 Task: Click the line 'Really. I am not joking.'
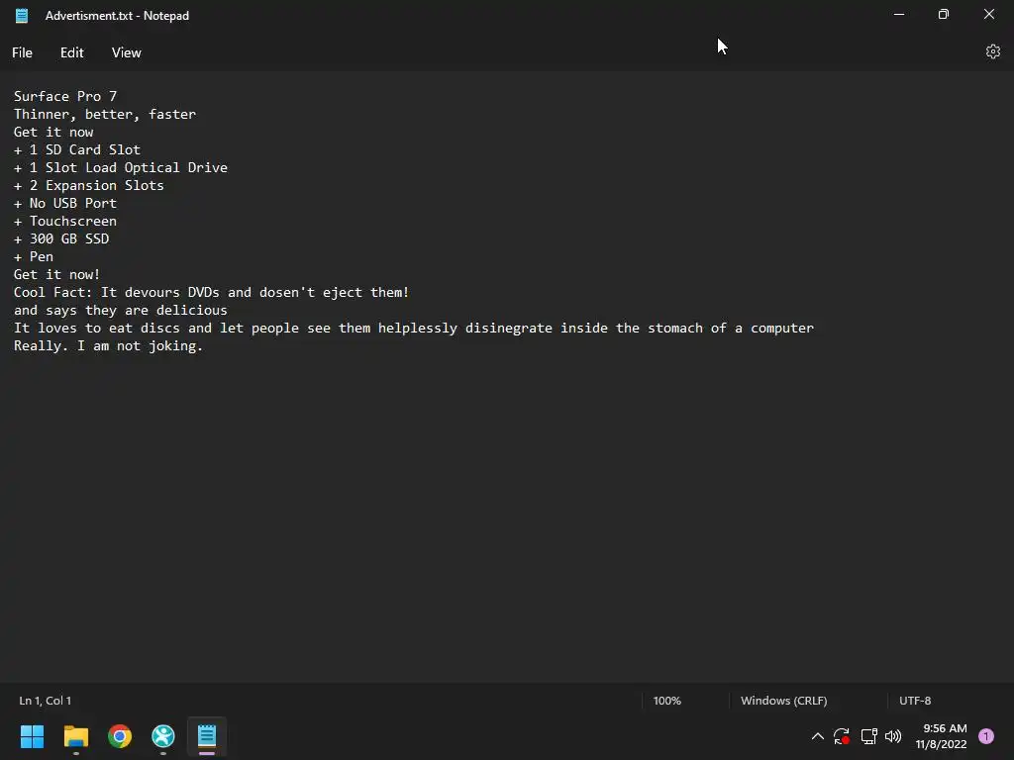click(109, 345)
